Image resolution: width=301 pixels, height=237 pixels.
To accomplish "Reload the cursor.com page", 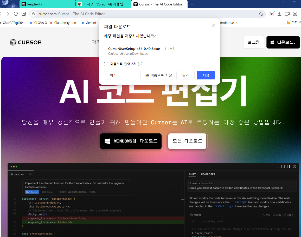I will click(16, 14).
